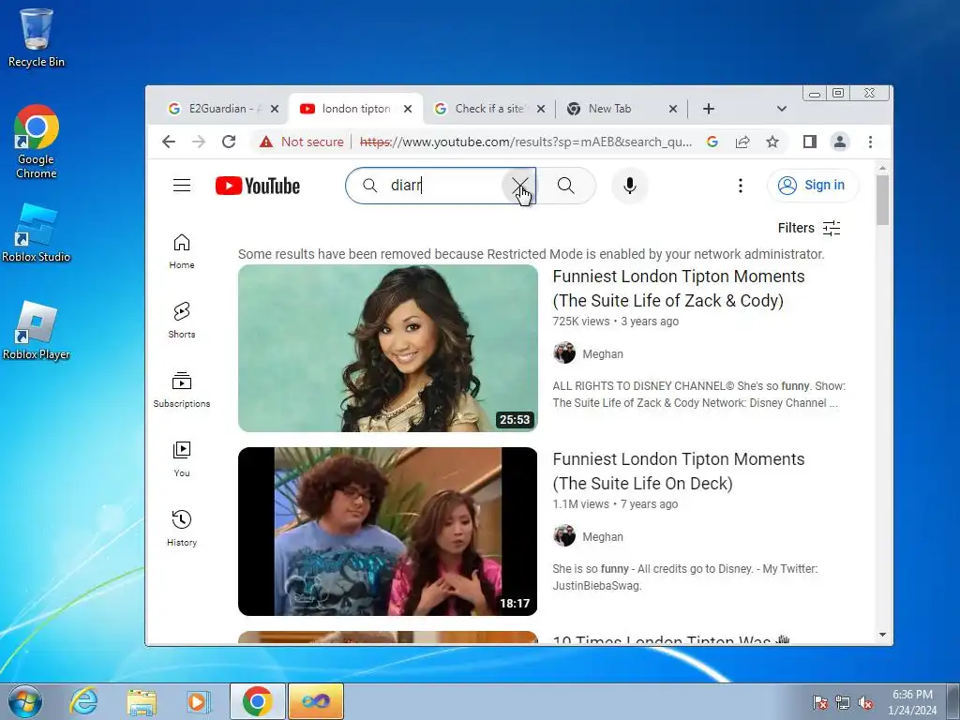960x720 pixels.
Task: Bookmark this page with star
Action: pos(772,142)
